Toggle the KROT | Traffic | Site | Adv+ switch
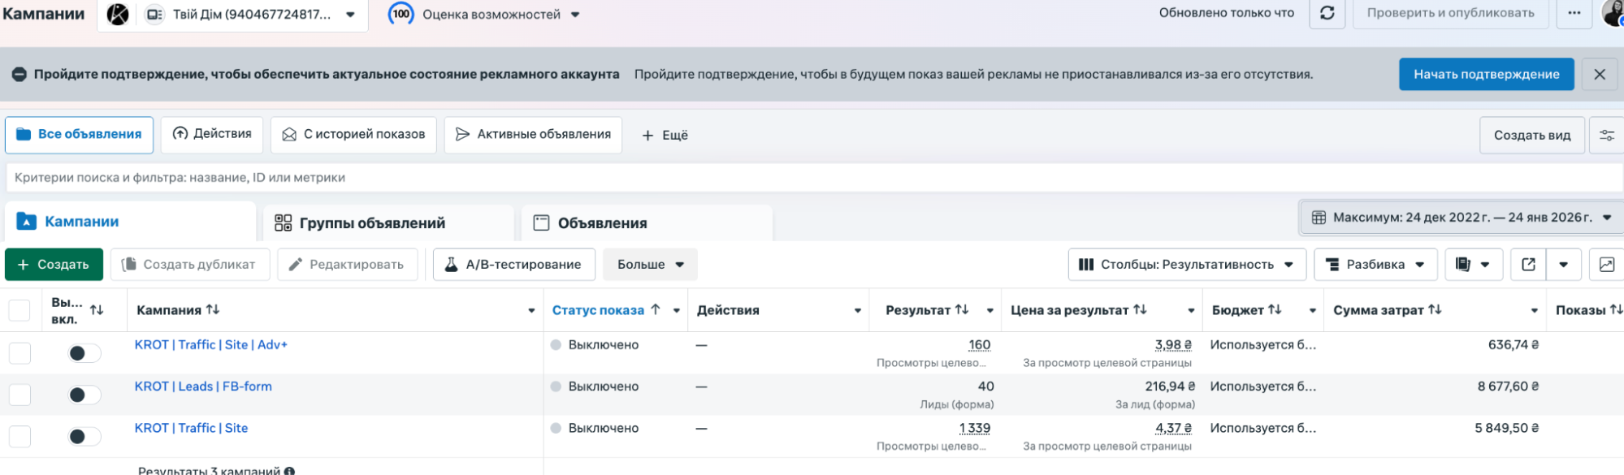Image resolution: width=1624 pixels, height=475 pixels. [84, 353]
